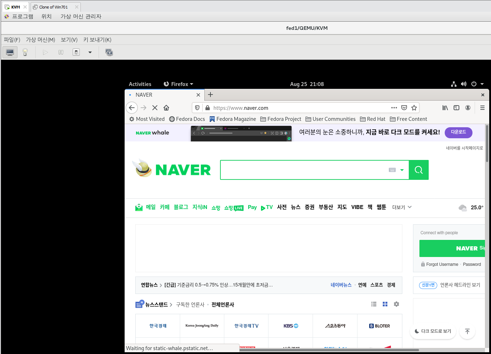
Task: Open a new Firefox tab
Action: pyautogui.click(x=210, y=95)
